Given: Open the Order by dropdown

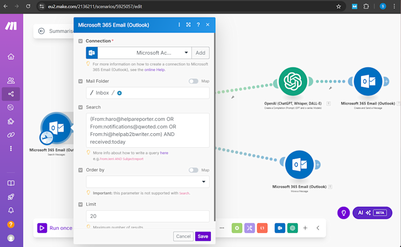Looking at the screenshot, I should click(x=148, y=182).
